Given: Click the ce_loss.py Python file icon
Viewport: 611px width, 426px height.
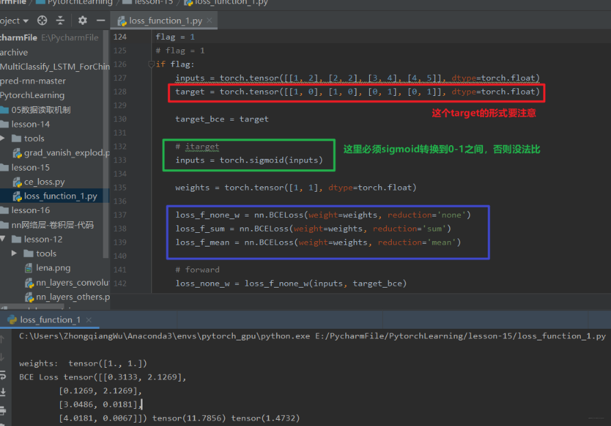Looking at the screenshot, I should pyautogui.click(x=17, y=182).
